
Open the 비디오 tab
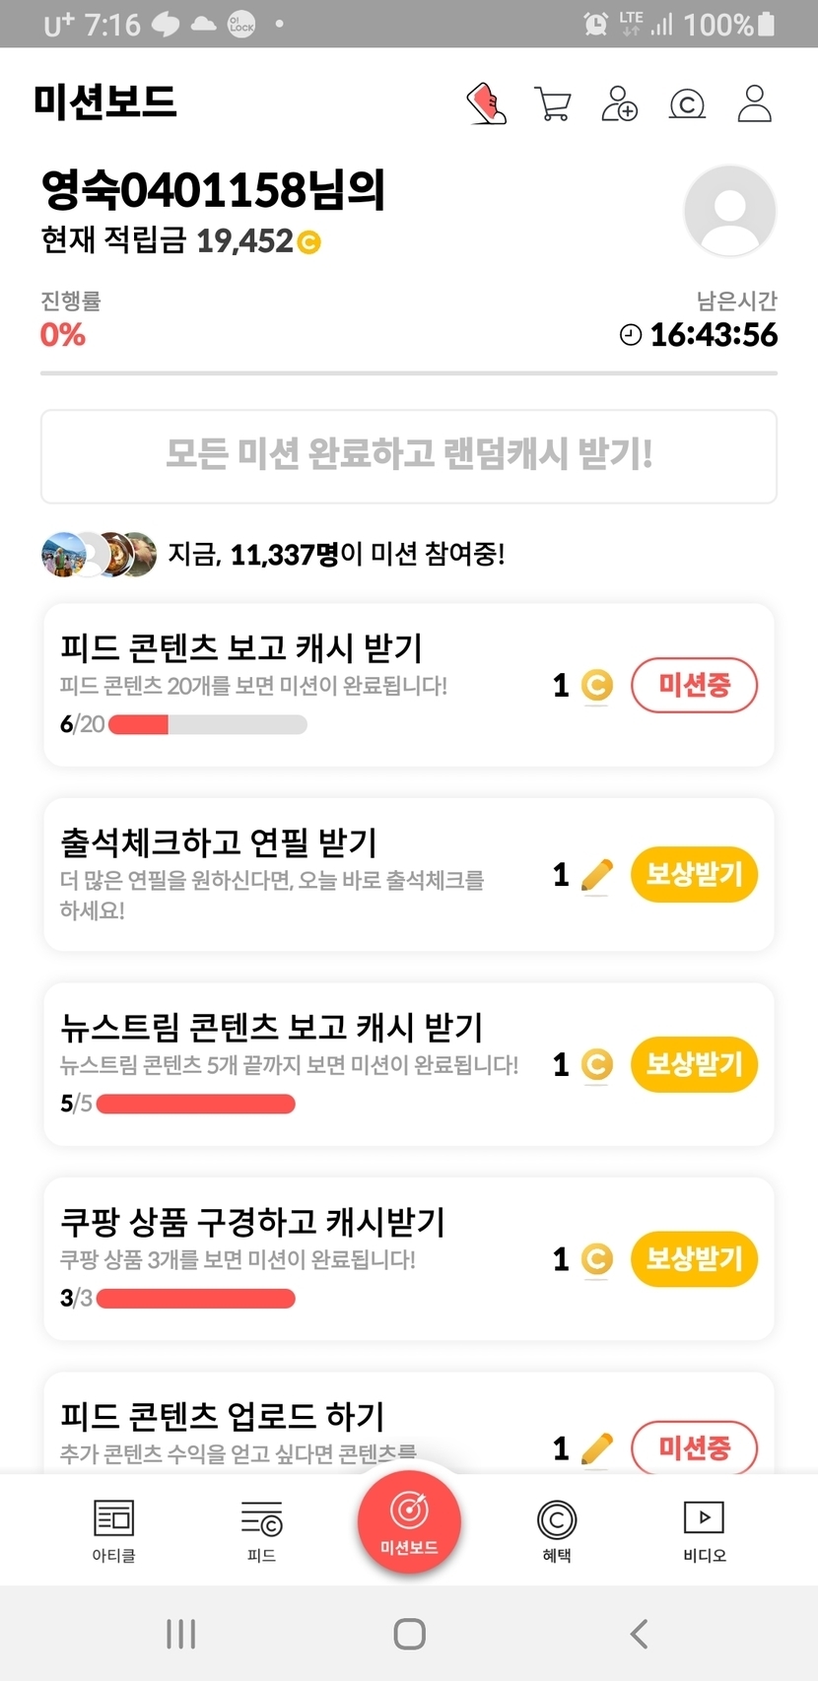[704, 1530]
